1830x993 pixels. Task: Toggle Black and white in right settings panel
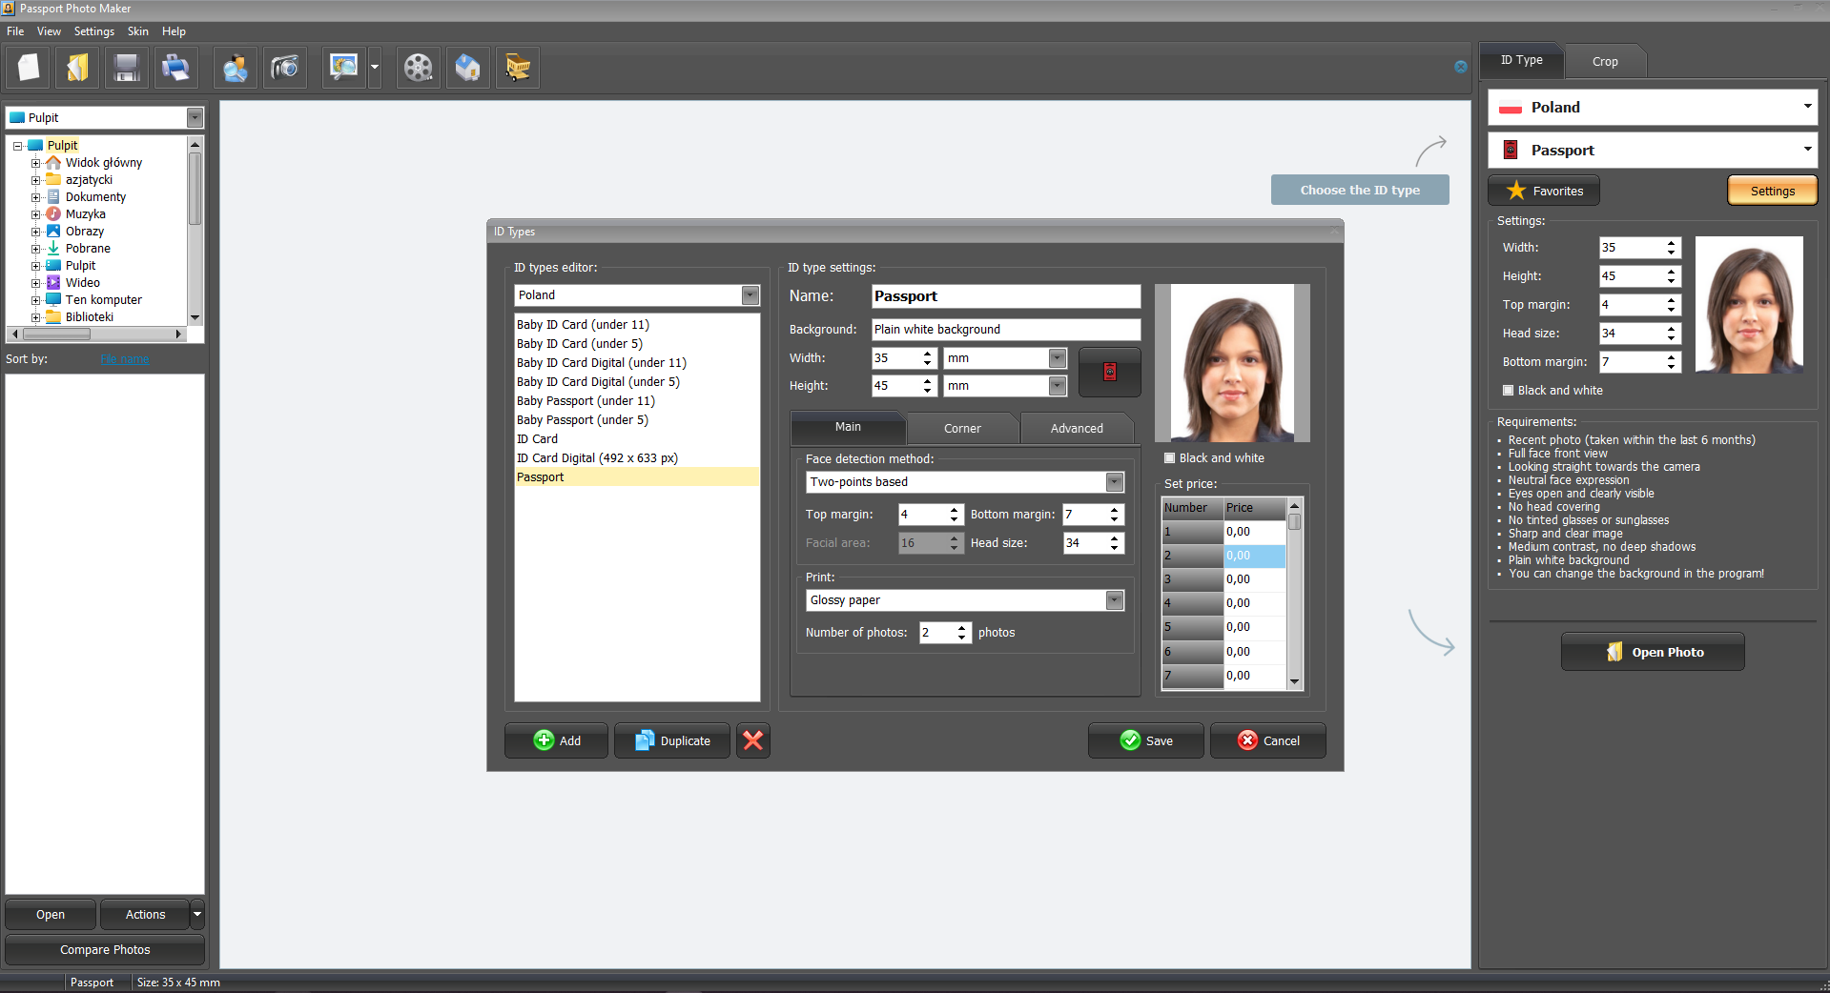point(1509,390)
